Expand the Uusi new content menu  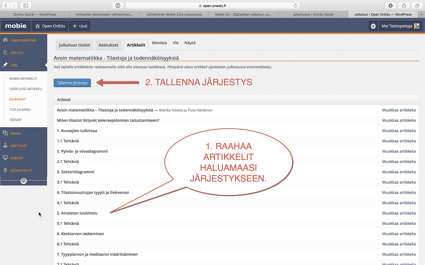tap(80, 26)
